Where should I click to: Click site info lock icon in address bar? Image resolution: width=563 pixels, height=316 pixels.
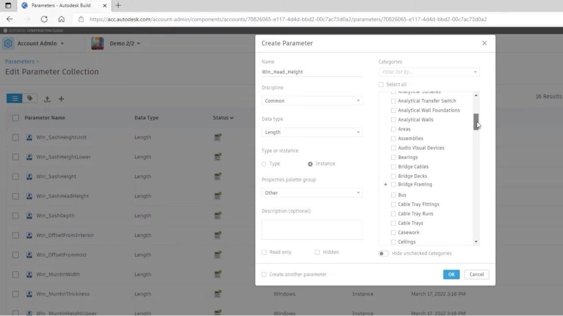tap(81, 20)
